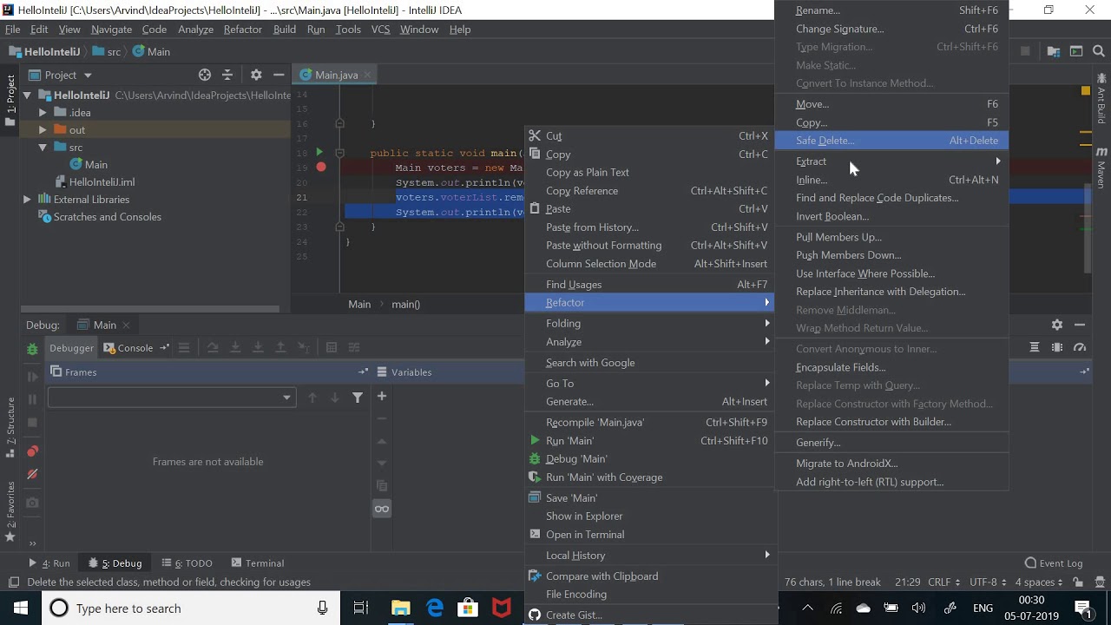Click the scroll-from-source target icon in Project panel
This screenshot has height=625, width=1111.
pyautogui.click(x=205, y=75)
